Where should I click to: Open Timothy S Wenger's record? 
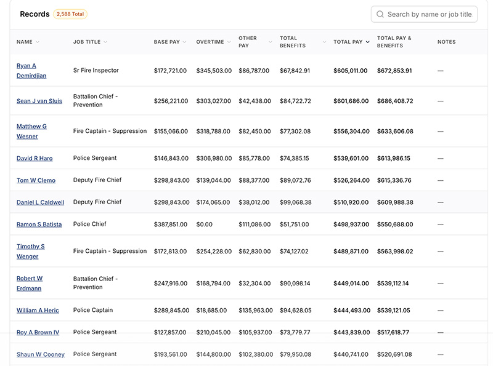(30, 252)
